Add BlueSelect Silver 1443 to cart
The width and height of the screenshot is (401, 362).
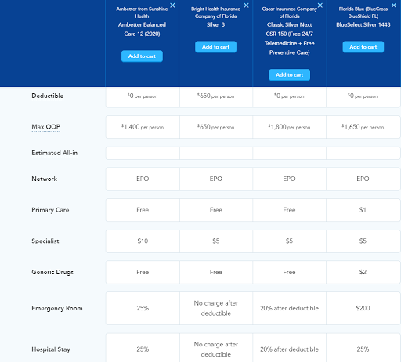point(363,47)
